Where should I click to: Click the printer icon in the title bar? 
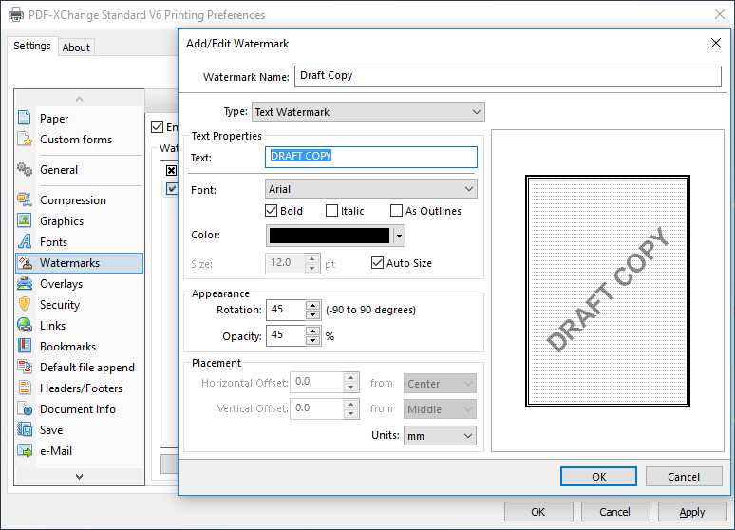[x=16, y=15]
